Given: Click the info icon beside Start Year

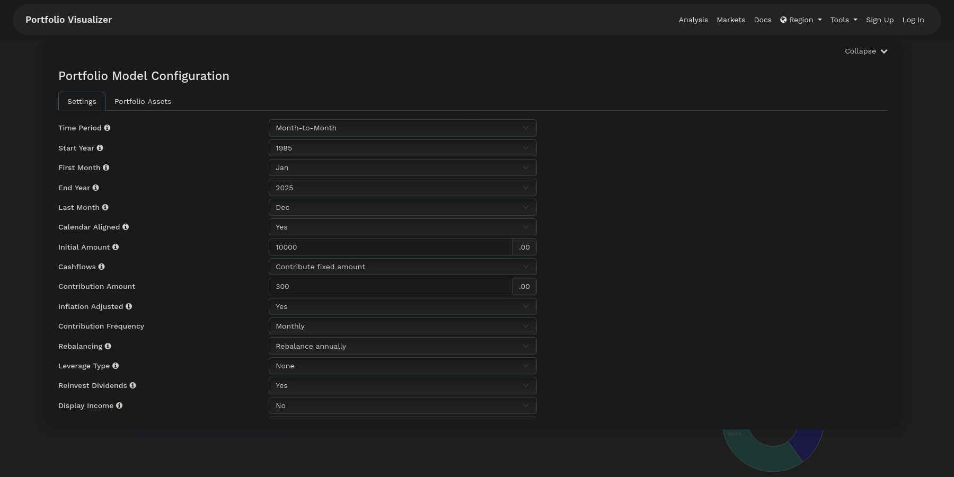Looking at the screenshot, I should coord(100,148).
